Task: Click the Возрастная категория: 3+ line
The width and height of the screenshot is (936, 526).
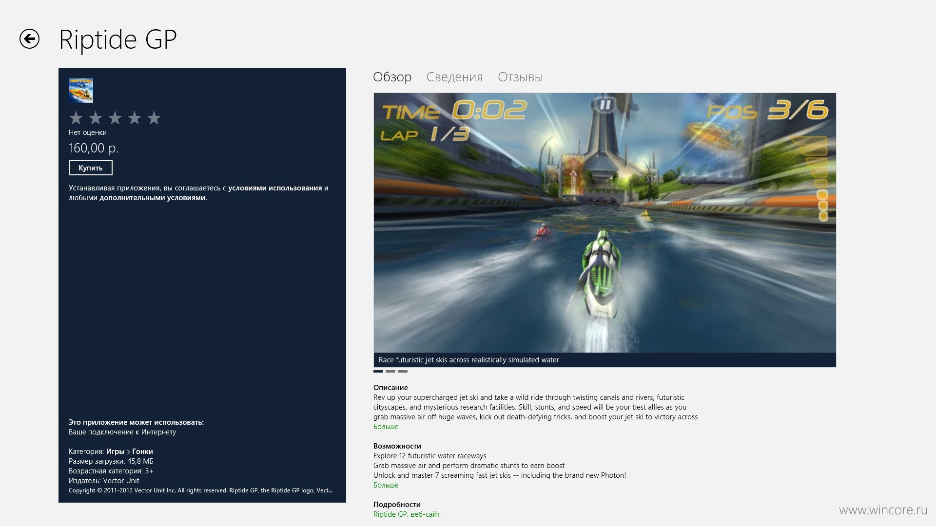Action: pos(111,471)
